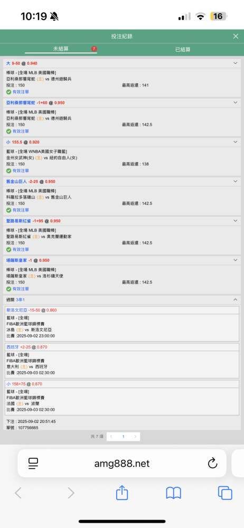Tap the cellular signal bars
Image resolution: width=244 pixels, height=528 pixels.
(x=184, y=16)
